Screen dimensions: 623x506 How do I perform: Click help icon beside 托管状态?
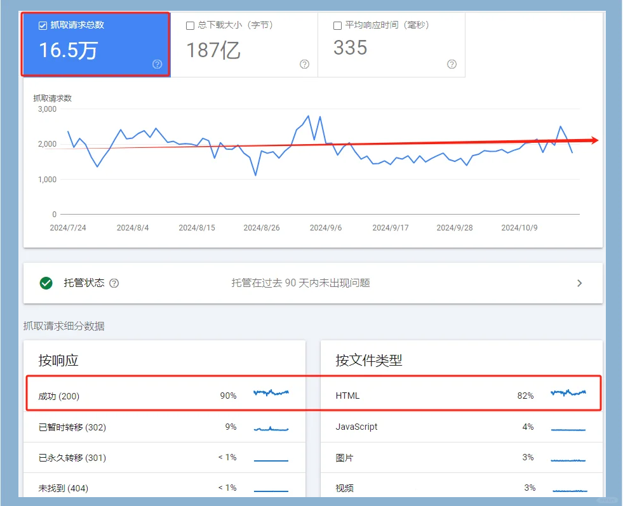coord(114,283)
